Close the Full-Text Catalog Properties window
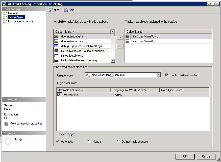Image resolution: width=221 pixels, height=162 pixels. (218, 4)
